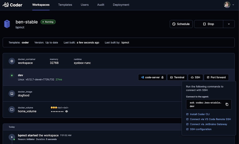
Task: Click the ben-stable workspace stack icon
Action: (x=7, y=24)
